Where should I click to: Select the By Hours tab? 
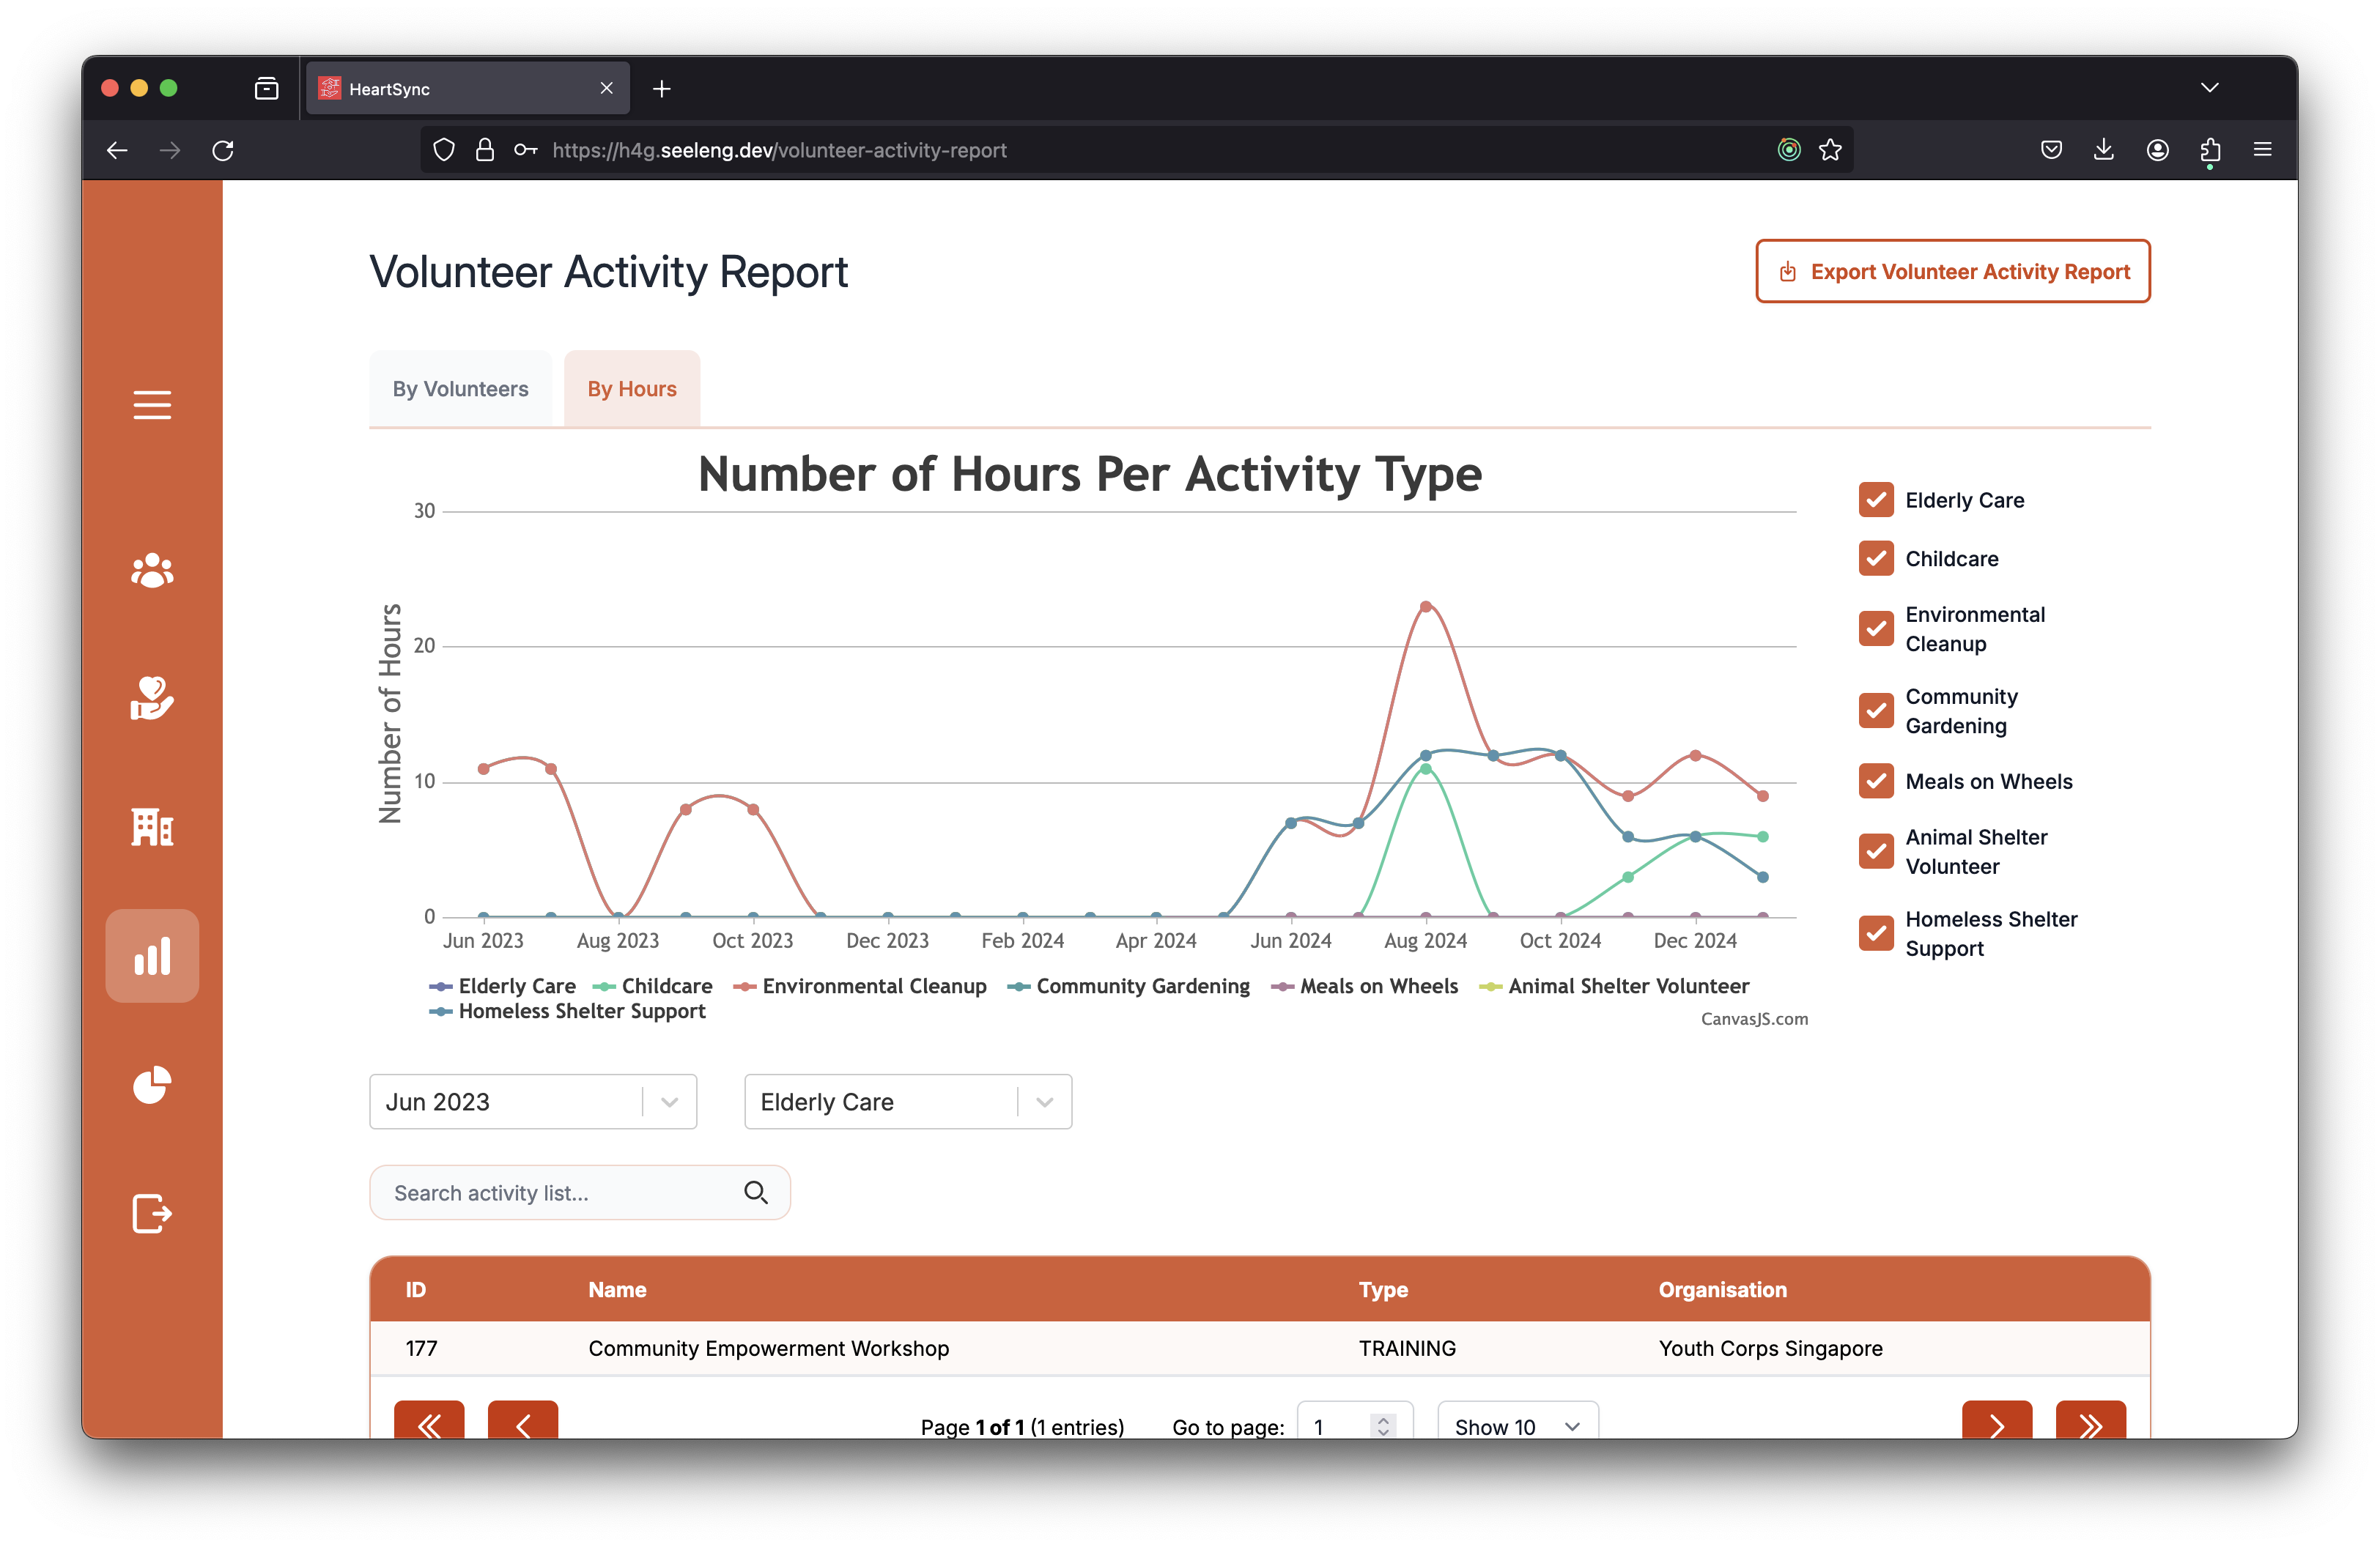click(632, 389)
